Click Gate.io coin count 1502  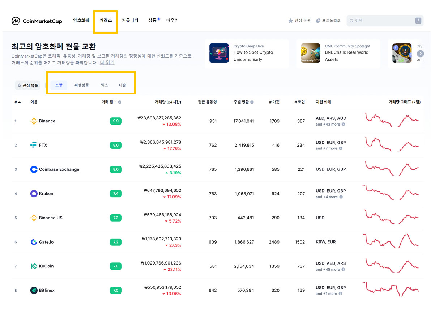[x=300, y=242]
